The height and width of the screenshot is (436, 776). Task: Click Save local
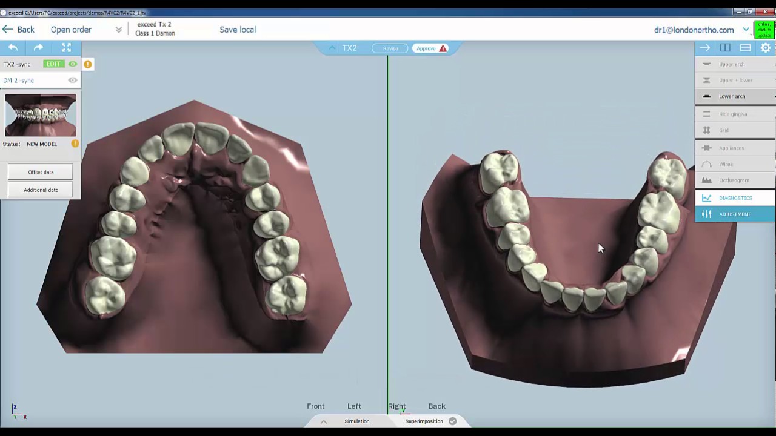point(238,30)
